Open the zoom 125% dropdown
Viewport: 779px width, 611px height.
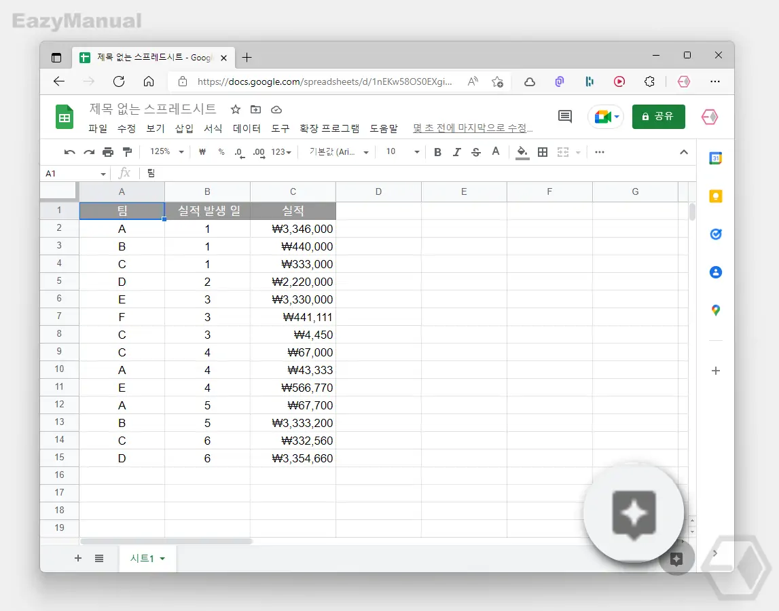(x=167, y=151)
